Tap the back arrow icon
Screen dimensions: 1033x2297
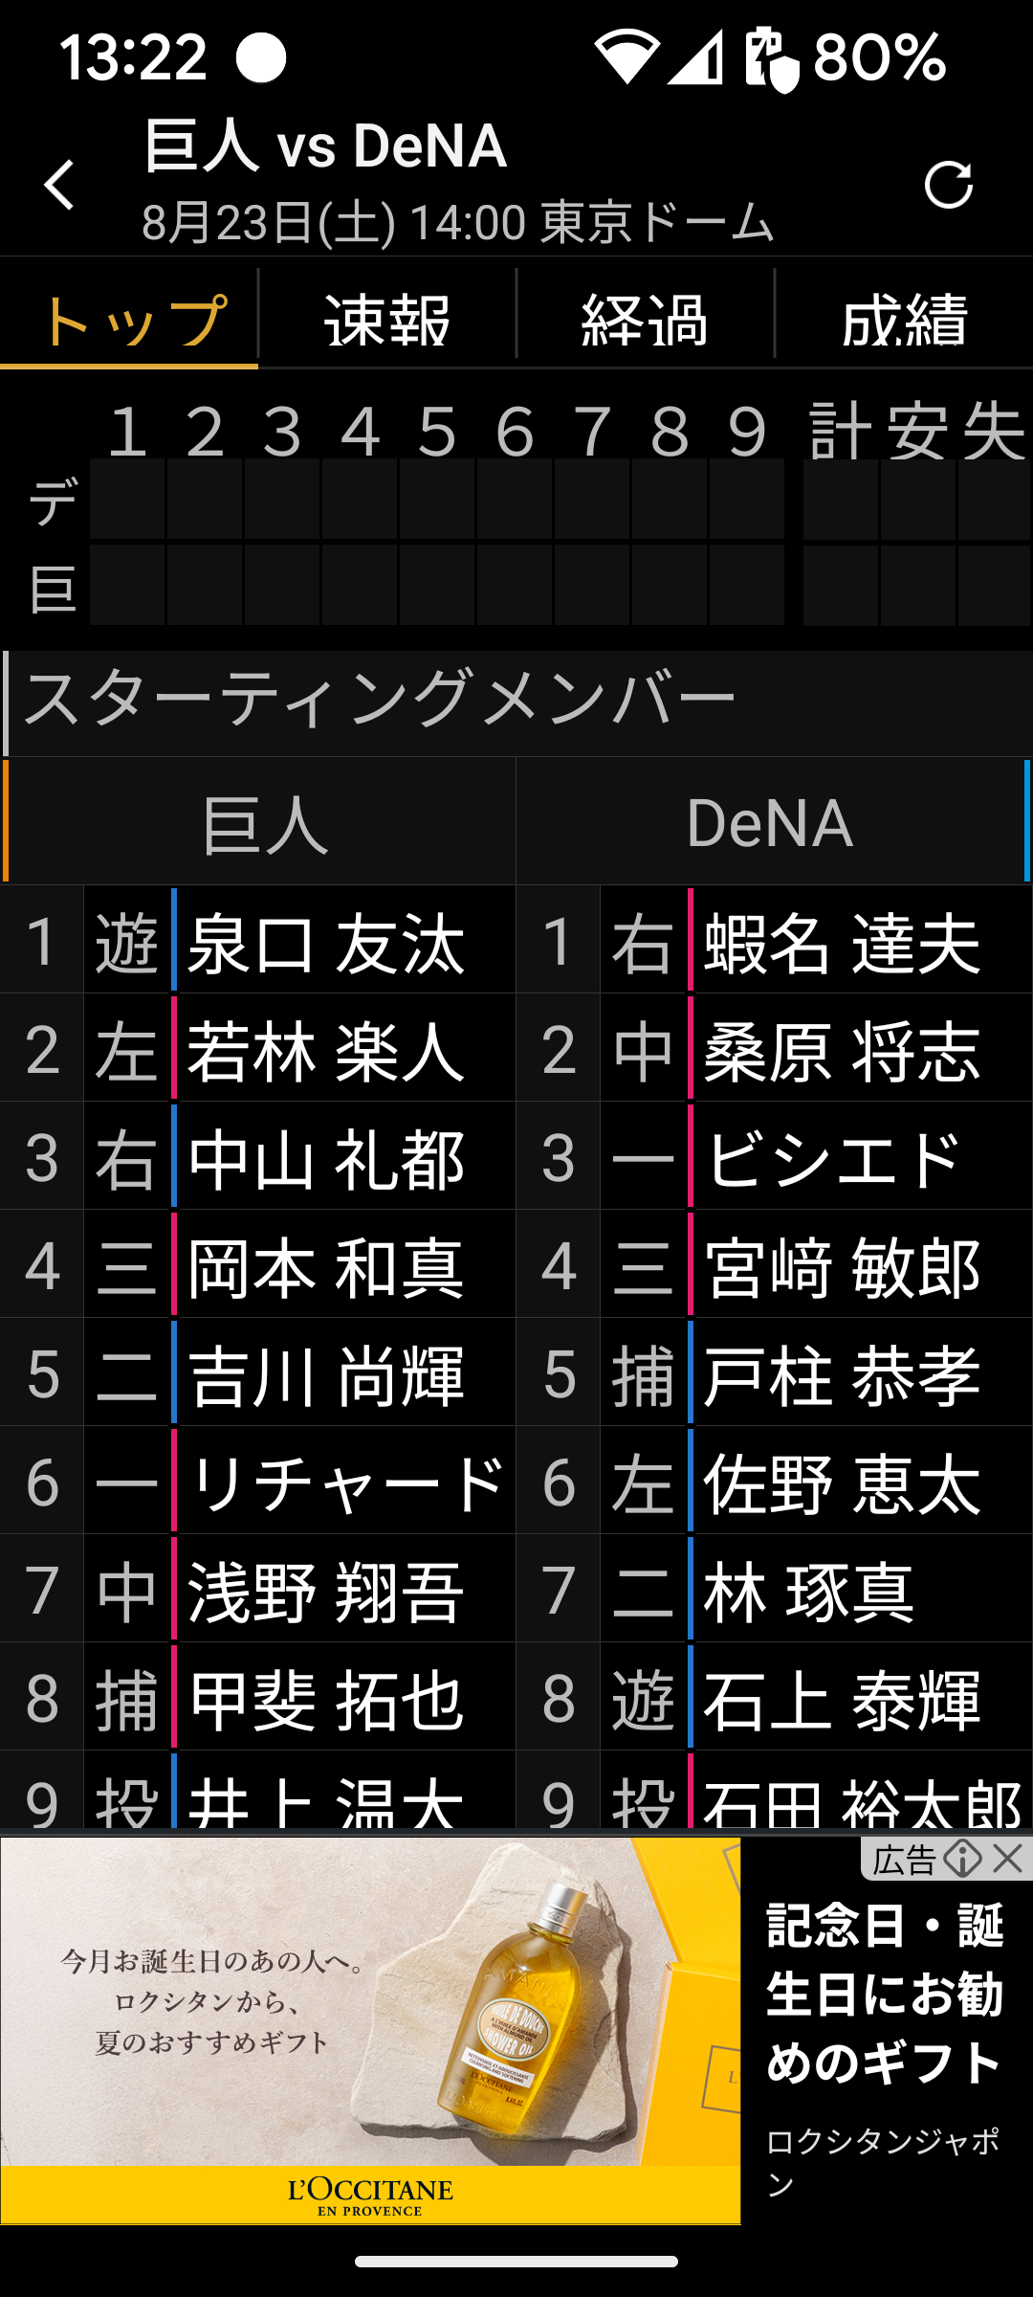pyautogui.click(x=59, y=185)
